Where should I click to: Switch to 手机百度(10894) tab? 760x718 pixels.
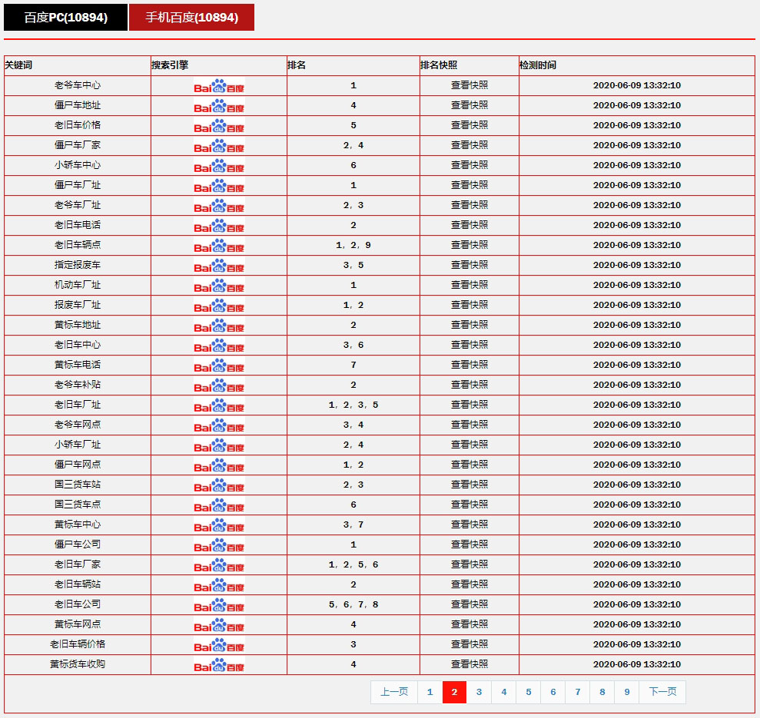191,17
